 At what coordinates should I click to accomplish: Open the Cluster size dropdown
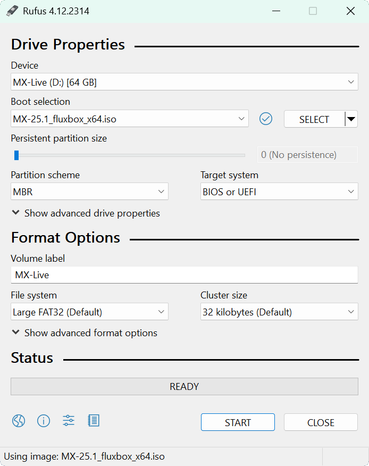coord(279,312)
